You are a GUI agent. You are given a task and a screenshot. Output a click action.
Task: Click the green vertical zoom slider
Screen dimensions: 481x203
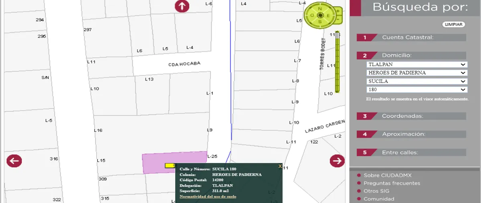pyautogui.click(x=338, y=62)
